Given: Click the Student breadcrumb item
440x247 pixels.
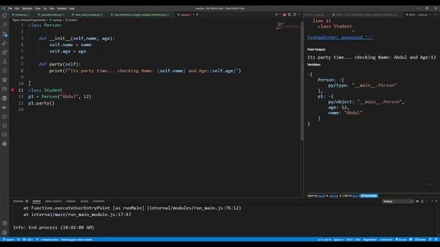Looking at the screenshot, I should pos(71,20).
